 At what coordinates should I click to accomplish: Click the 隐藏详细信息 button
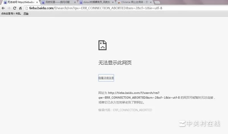point(106,78)
